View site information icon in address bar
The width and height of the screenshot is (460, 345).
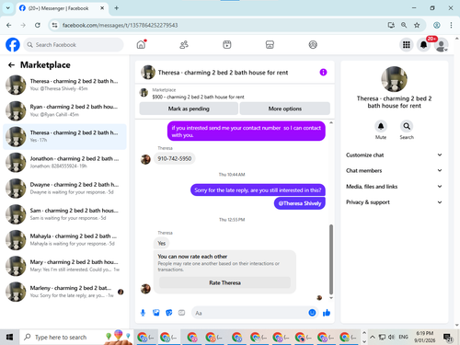(54, 25)
